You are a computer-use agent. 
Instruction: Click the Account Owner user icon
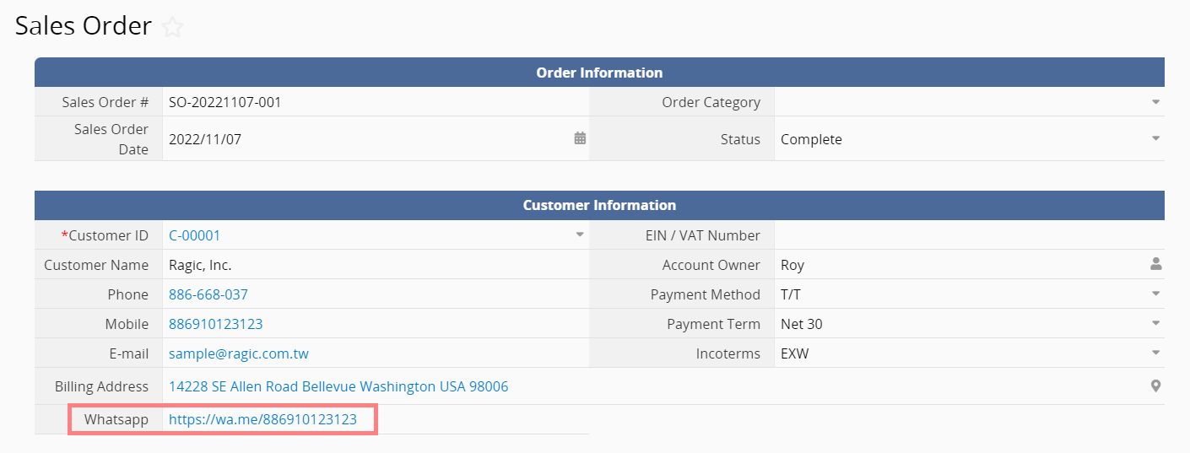(1155, 265)
